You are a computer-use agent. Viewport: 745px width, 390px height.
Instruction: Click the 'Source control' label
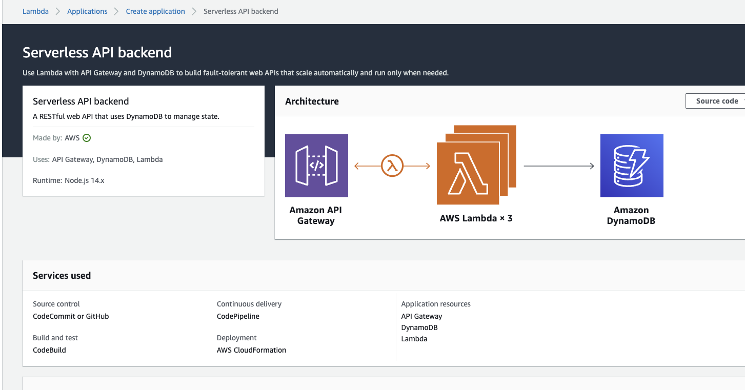pyautogui.click(x=56, y=304)
